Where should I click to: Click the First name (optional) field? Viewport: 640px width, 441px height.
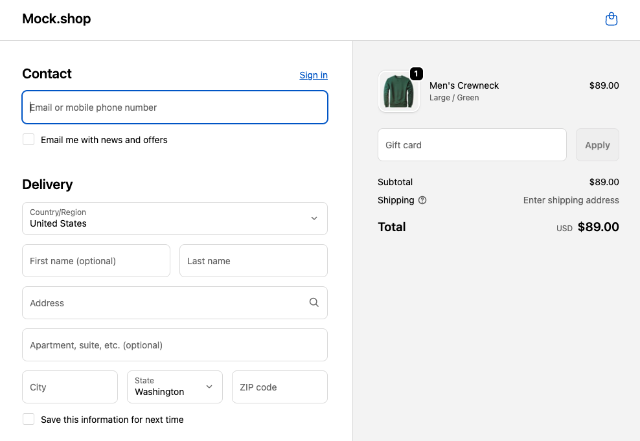point(96,261)
